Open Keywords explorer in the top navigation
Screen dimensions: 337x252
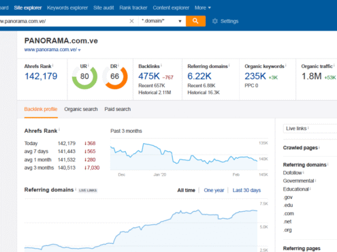67,7
